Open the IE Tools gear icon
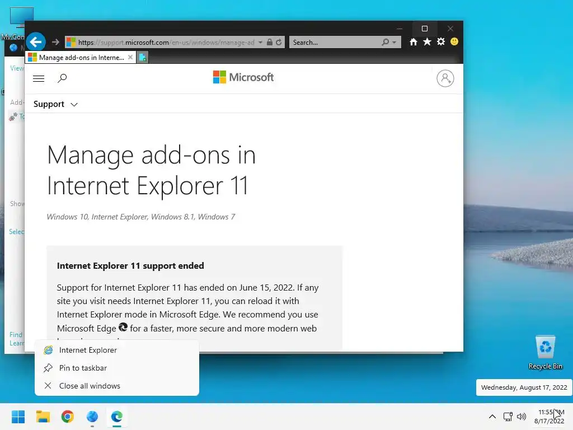 (x=441, y=41)
